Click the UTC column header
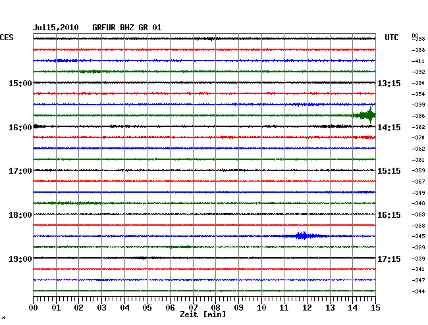Image resolution: width=428 pixels, height=325 pixels. [x=391, y=37]
